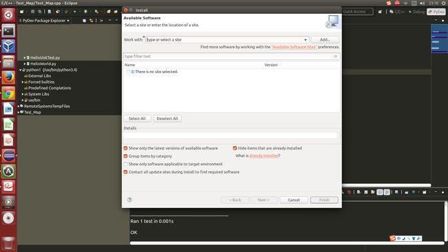Click the Sogou input method S icon
448x252 pixels.
(x=393, y=238)
